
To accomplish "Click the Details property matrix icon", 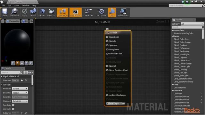I will click(x=26, y=73).
